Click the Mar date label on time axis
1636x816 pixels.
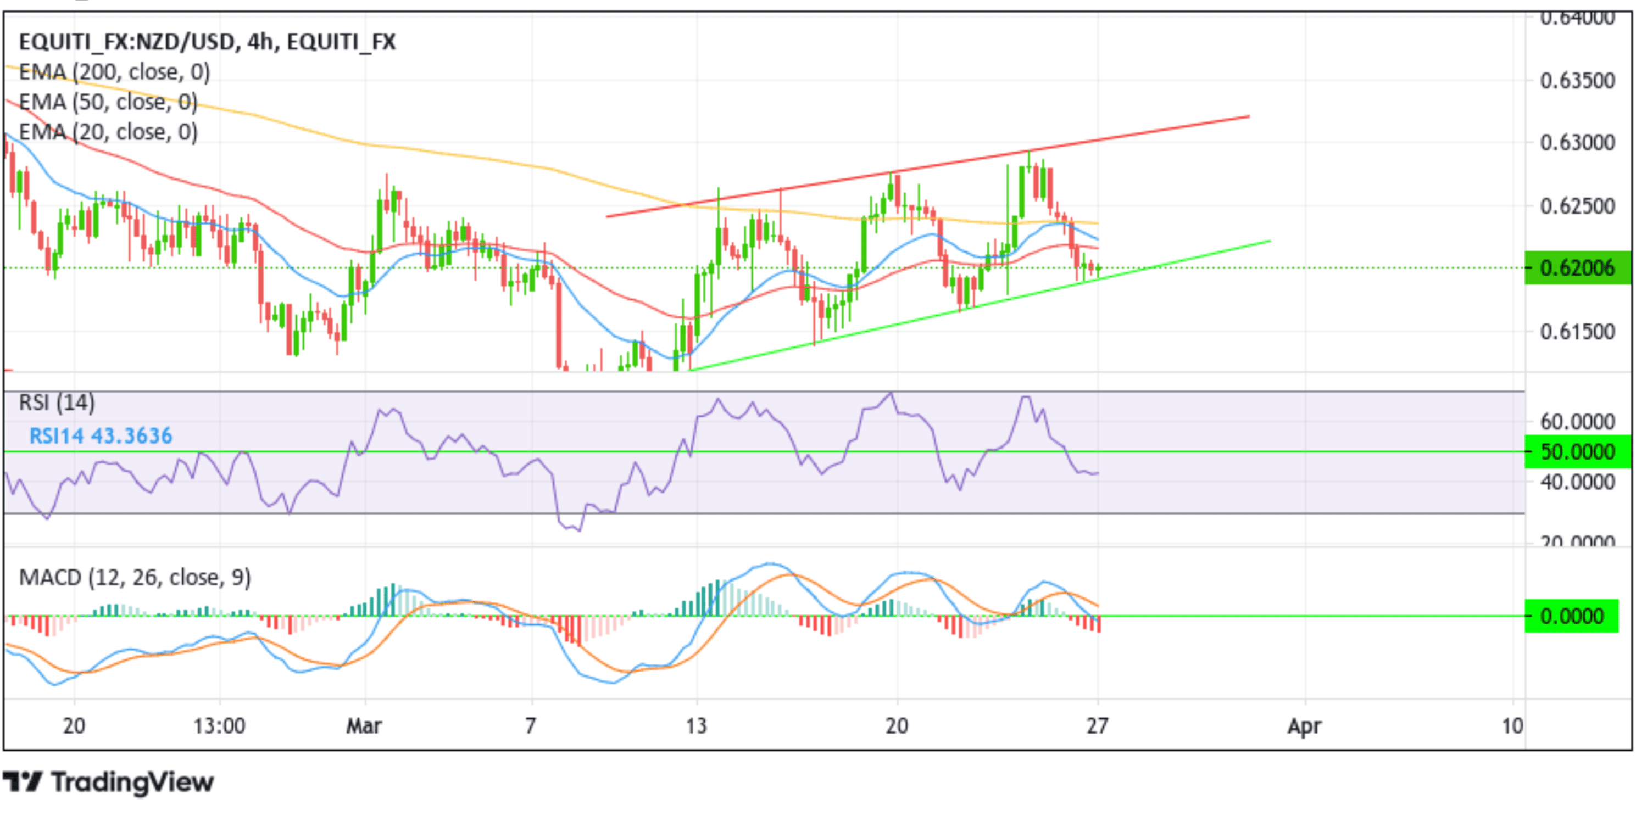click(364, 725)
